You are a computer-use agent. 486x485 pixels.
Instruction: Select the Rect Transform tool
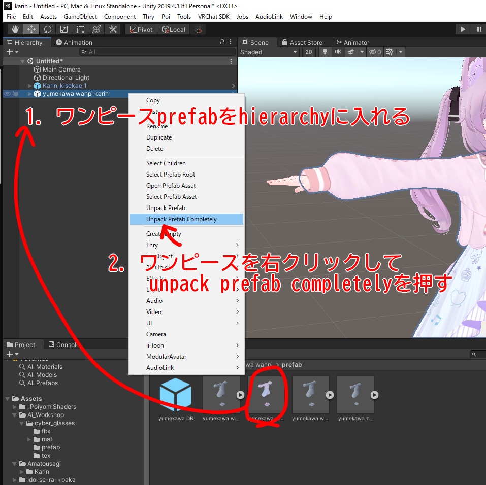[80, 29]
